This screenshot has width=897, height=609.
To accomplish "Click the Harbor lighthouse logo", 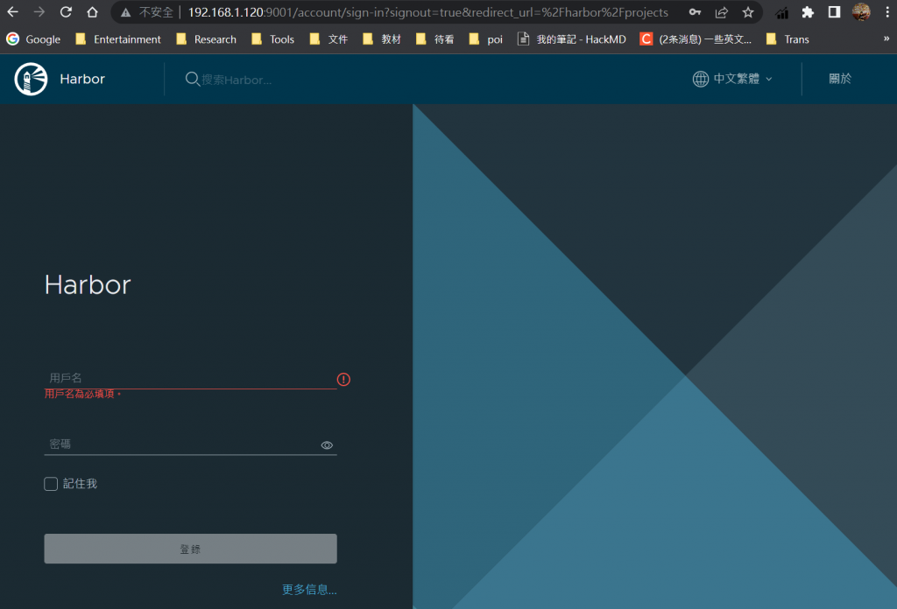I will point(31,79).
